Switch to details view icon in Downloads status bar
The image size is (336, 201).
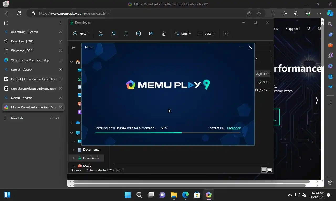pos(264,170)
